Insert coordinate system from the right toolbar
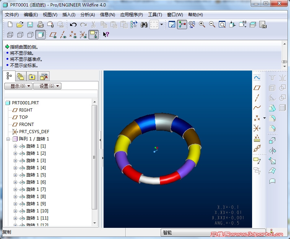Viewport: 290px width, 239px height. pyautogui.click(x=257, y=128)
